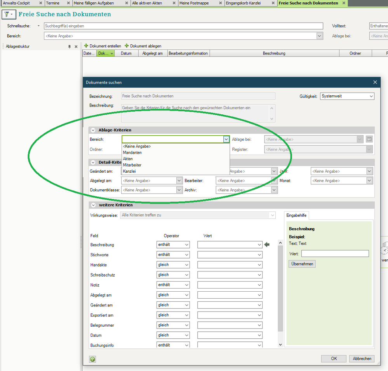Screen dimensions: 388x371
Task: Open the help icon in dialog
Action: [x=92, y=359]
